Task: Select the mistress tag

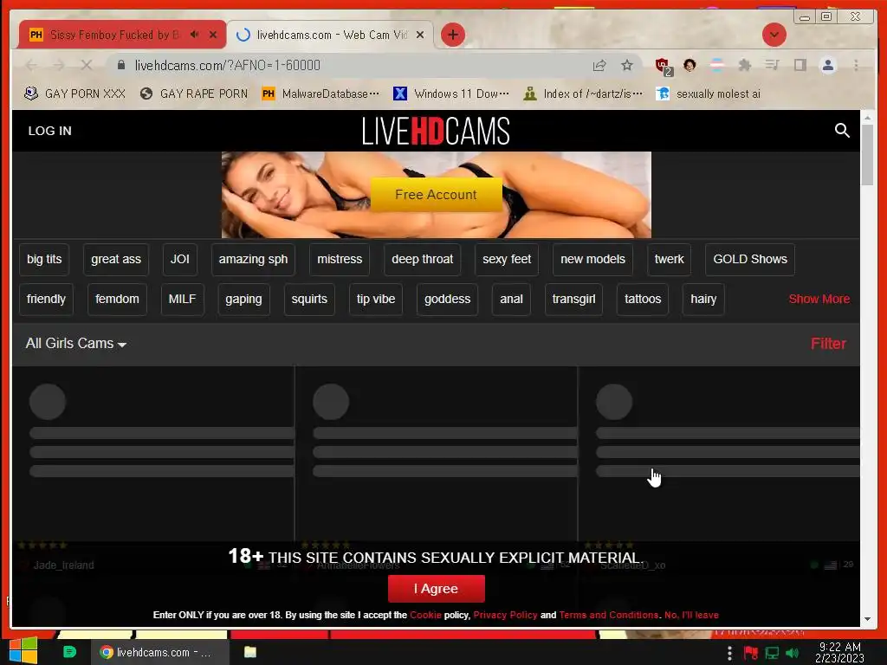Action: coord(340,259)
